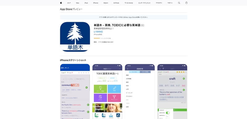Click the Apple logo in the navigation bar
The height and width of the screenshot is (119, 247).
pos(61,3)
